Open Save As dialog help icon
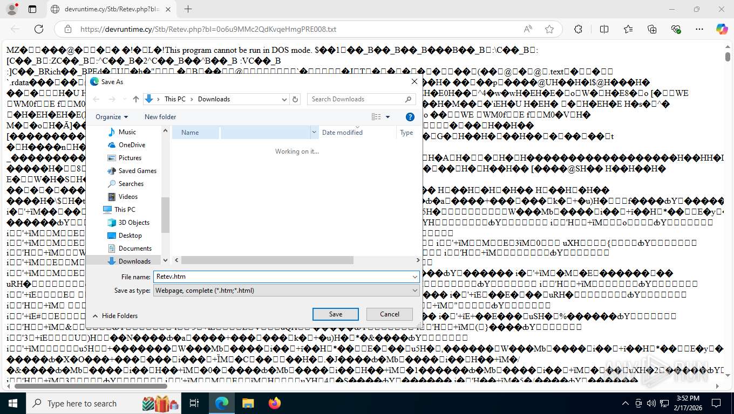The width and height of the screenshot is (734, 414). point(410,116)
